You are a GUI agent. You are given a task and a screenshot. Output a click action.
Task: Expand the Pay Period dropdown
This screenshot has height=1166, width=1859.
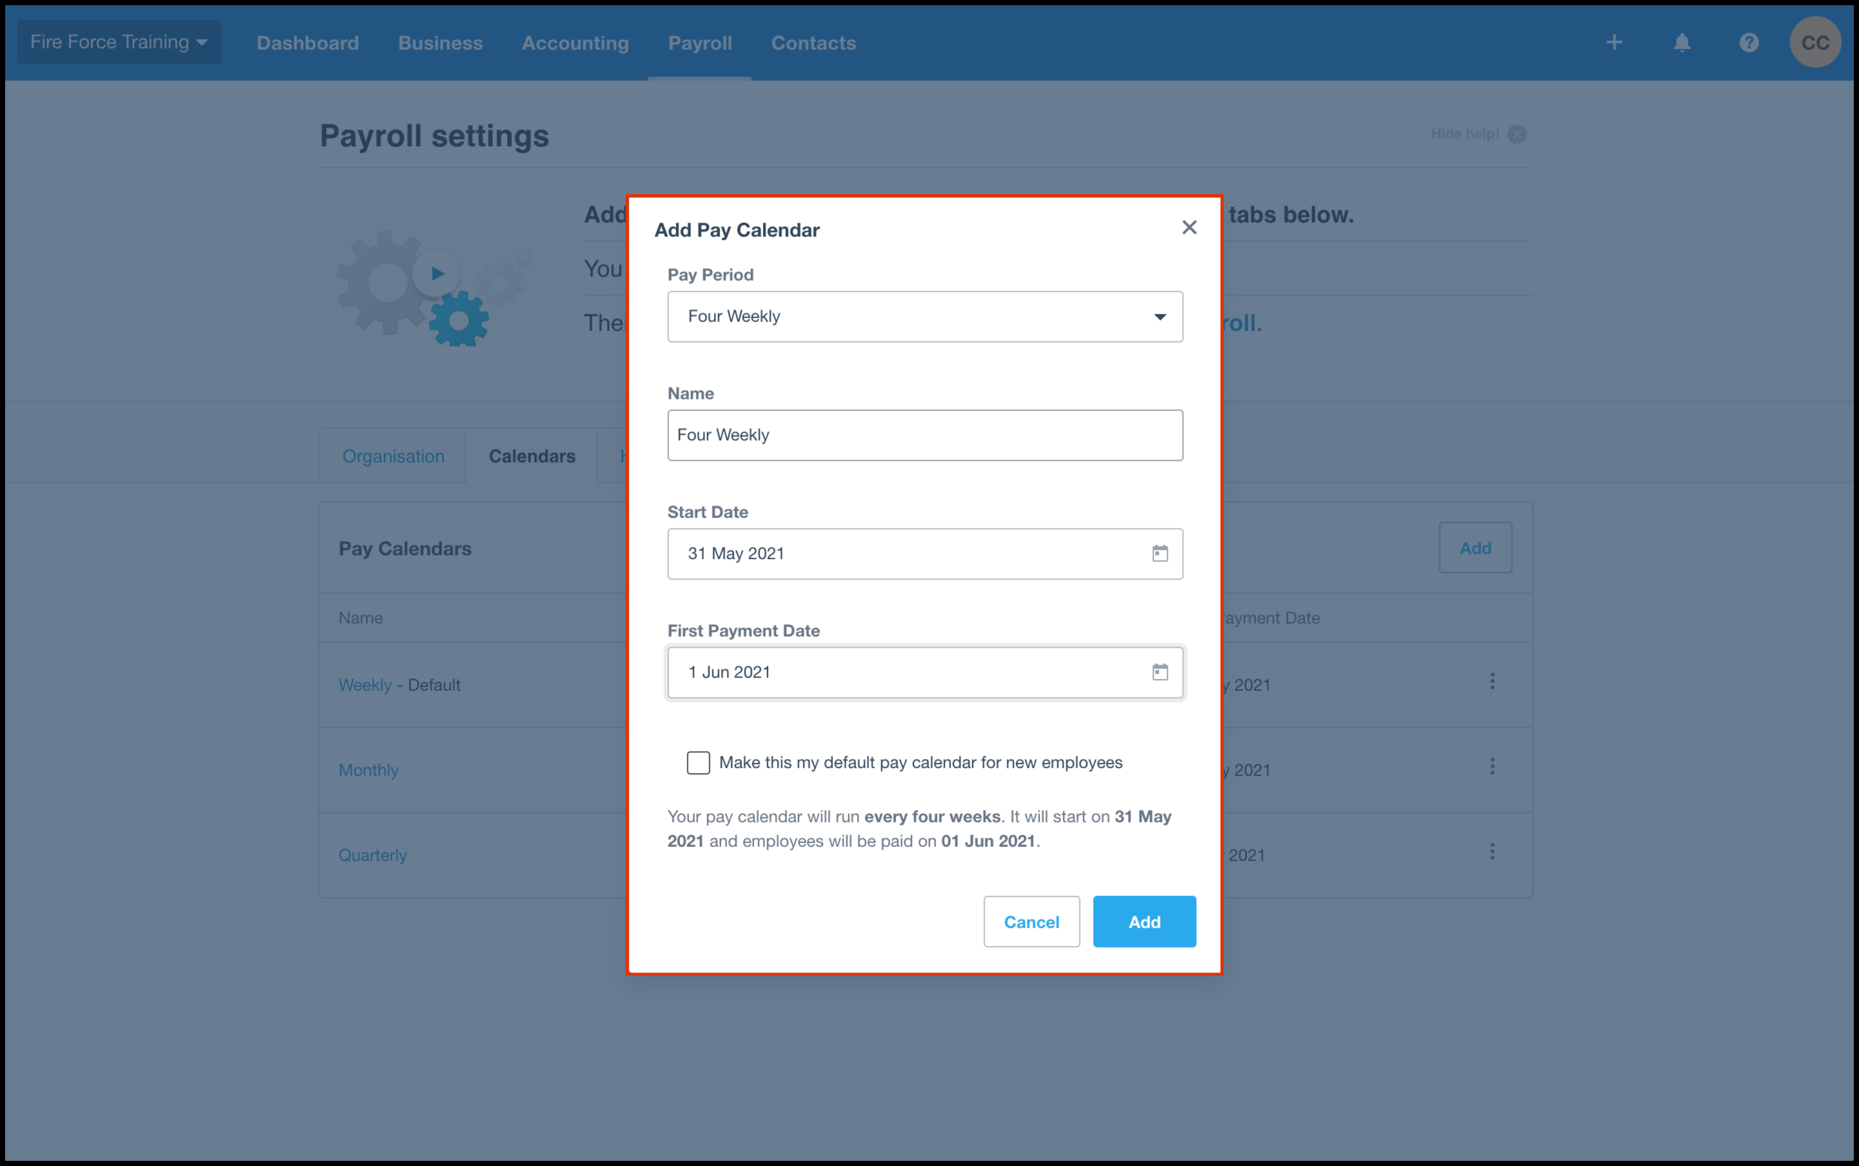point(924,317)
